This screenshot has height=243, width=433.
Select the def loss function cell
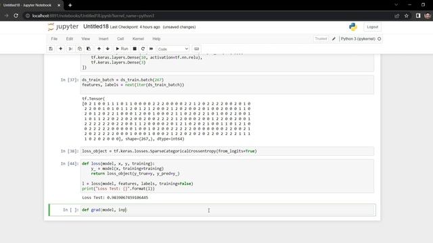point(227,176)
